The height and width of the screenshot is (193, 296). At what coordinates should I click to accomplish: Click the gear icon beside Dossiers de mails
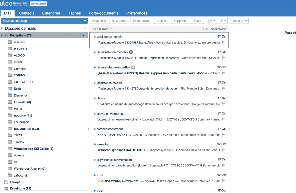[85, 28]
